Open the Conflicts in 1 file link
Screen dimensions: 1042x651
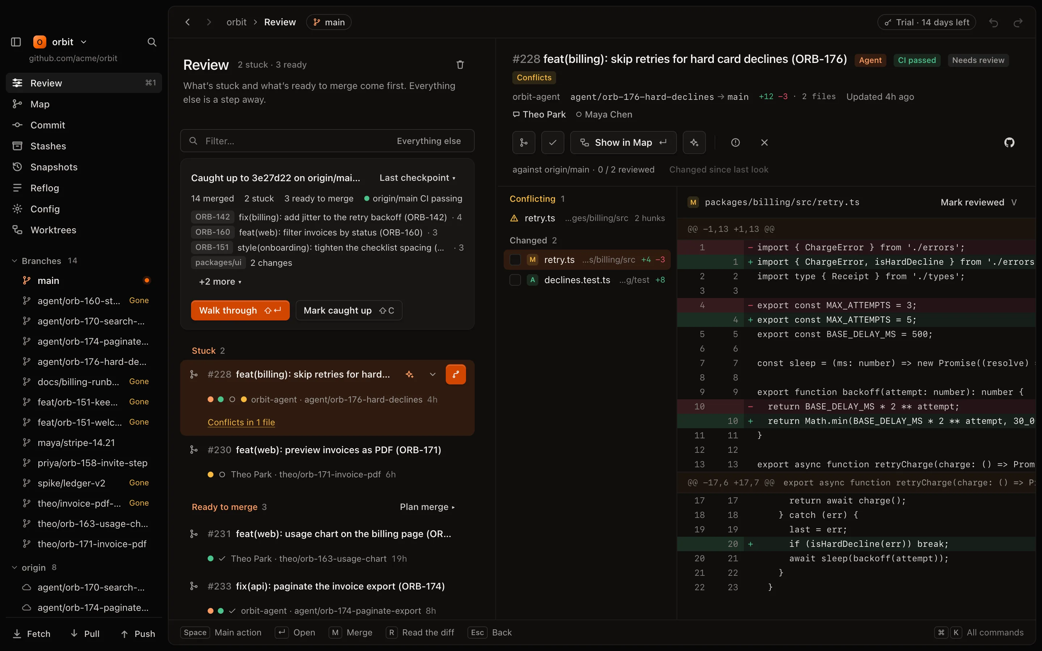click(241, 422)
